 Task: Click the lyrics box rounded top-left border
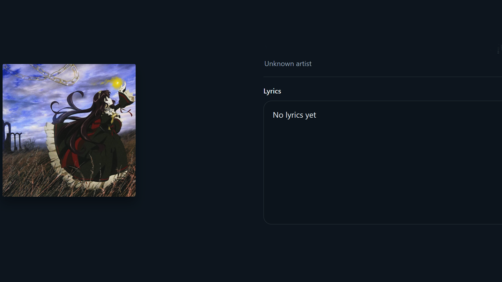click(267, 104)
